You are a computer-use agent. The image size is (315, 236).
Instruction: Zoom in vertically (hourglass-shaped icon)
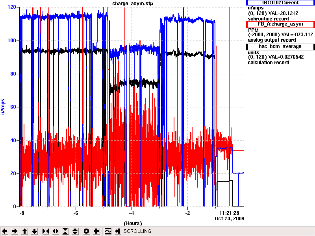tap(65, 231)
